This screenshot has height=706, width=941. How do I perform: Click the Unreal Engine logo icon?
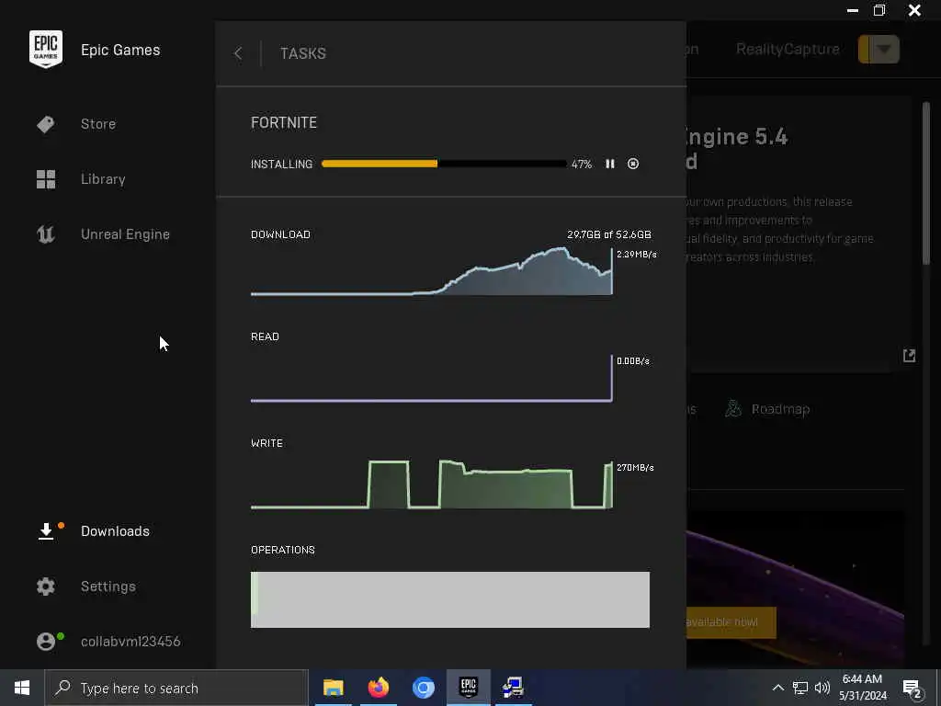(46, 234)
